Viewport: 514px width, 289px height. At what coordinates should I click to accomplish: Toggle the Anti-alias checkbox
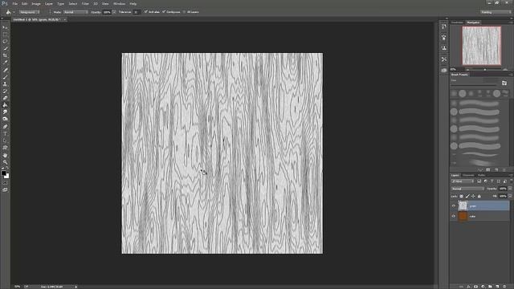click(146, 12)
